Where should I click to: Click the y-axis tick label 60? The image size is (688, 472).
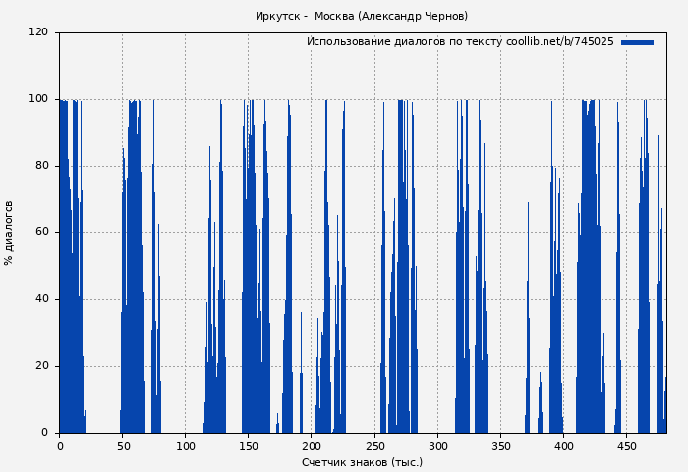pos(41,232)
